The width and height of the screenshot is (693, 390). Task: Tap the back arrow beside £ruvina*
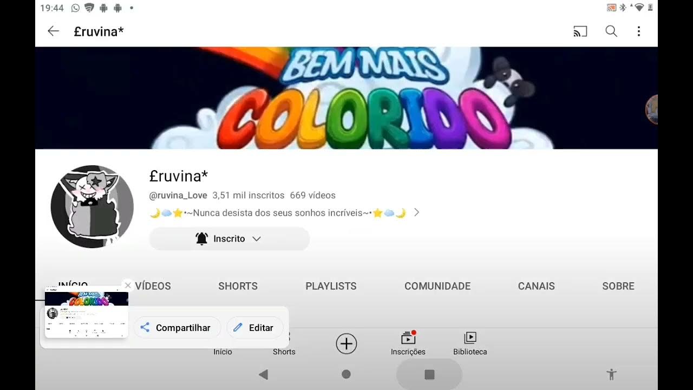(x=53, y=31)
